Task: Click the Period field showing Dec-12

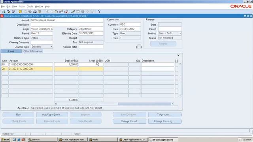Action: [42, 34]
